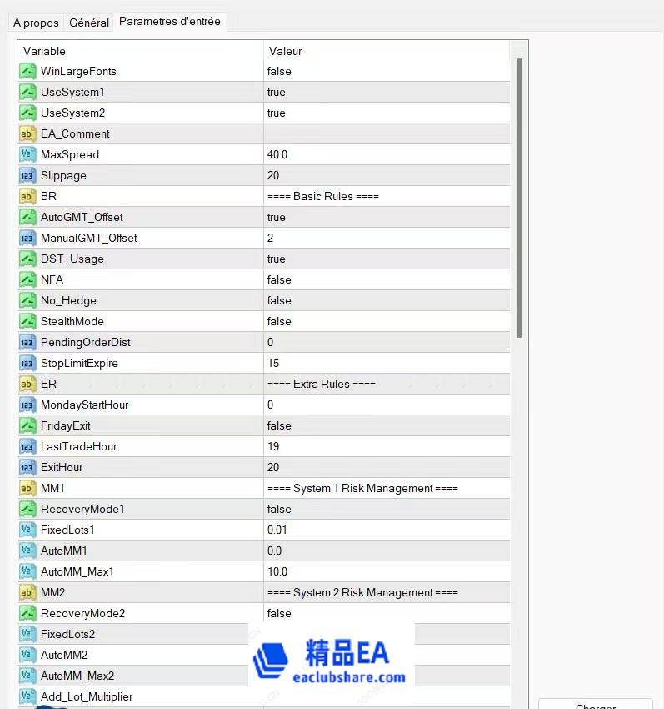
Task: Click the double-type icon beside MaxSpread
Action: pos(27,154)
